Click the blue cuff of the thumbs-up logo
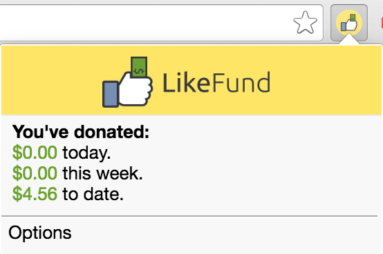Viewport: 383px width, 254px height. 111,94
